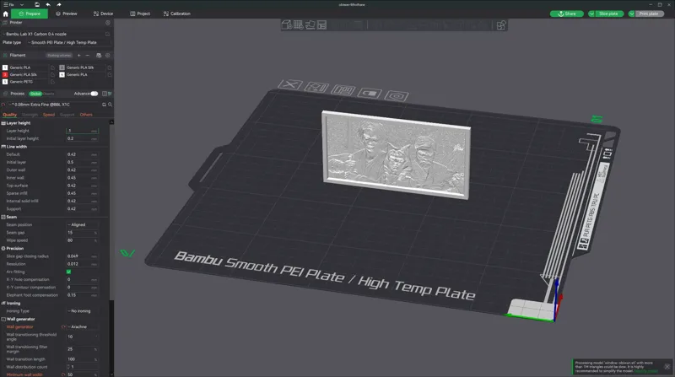
Task: Click the Arrange all objects icon
Action: pyautogui.click(x=322, y=25)
